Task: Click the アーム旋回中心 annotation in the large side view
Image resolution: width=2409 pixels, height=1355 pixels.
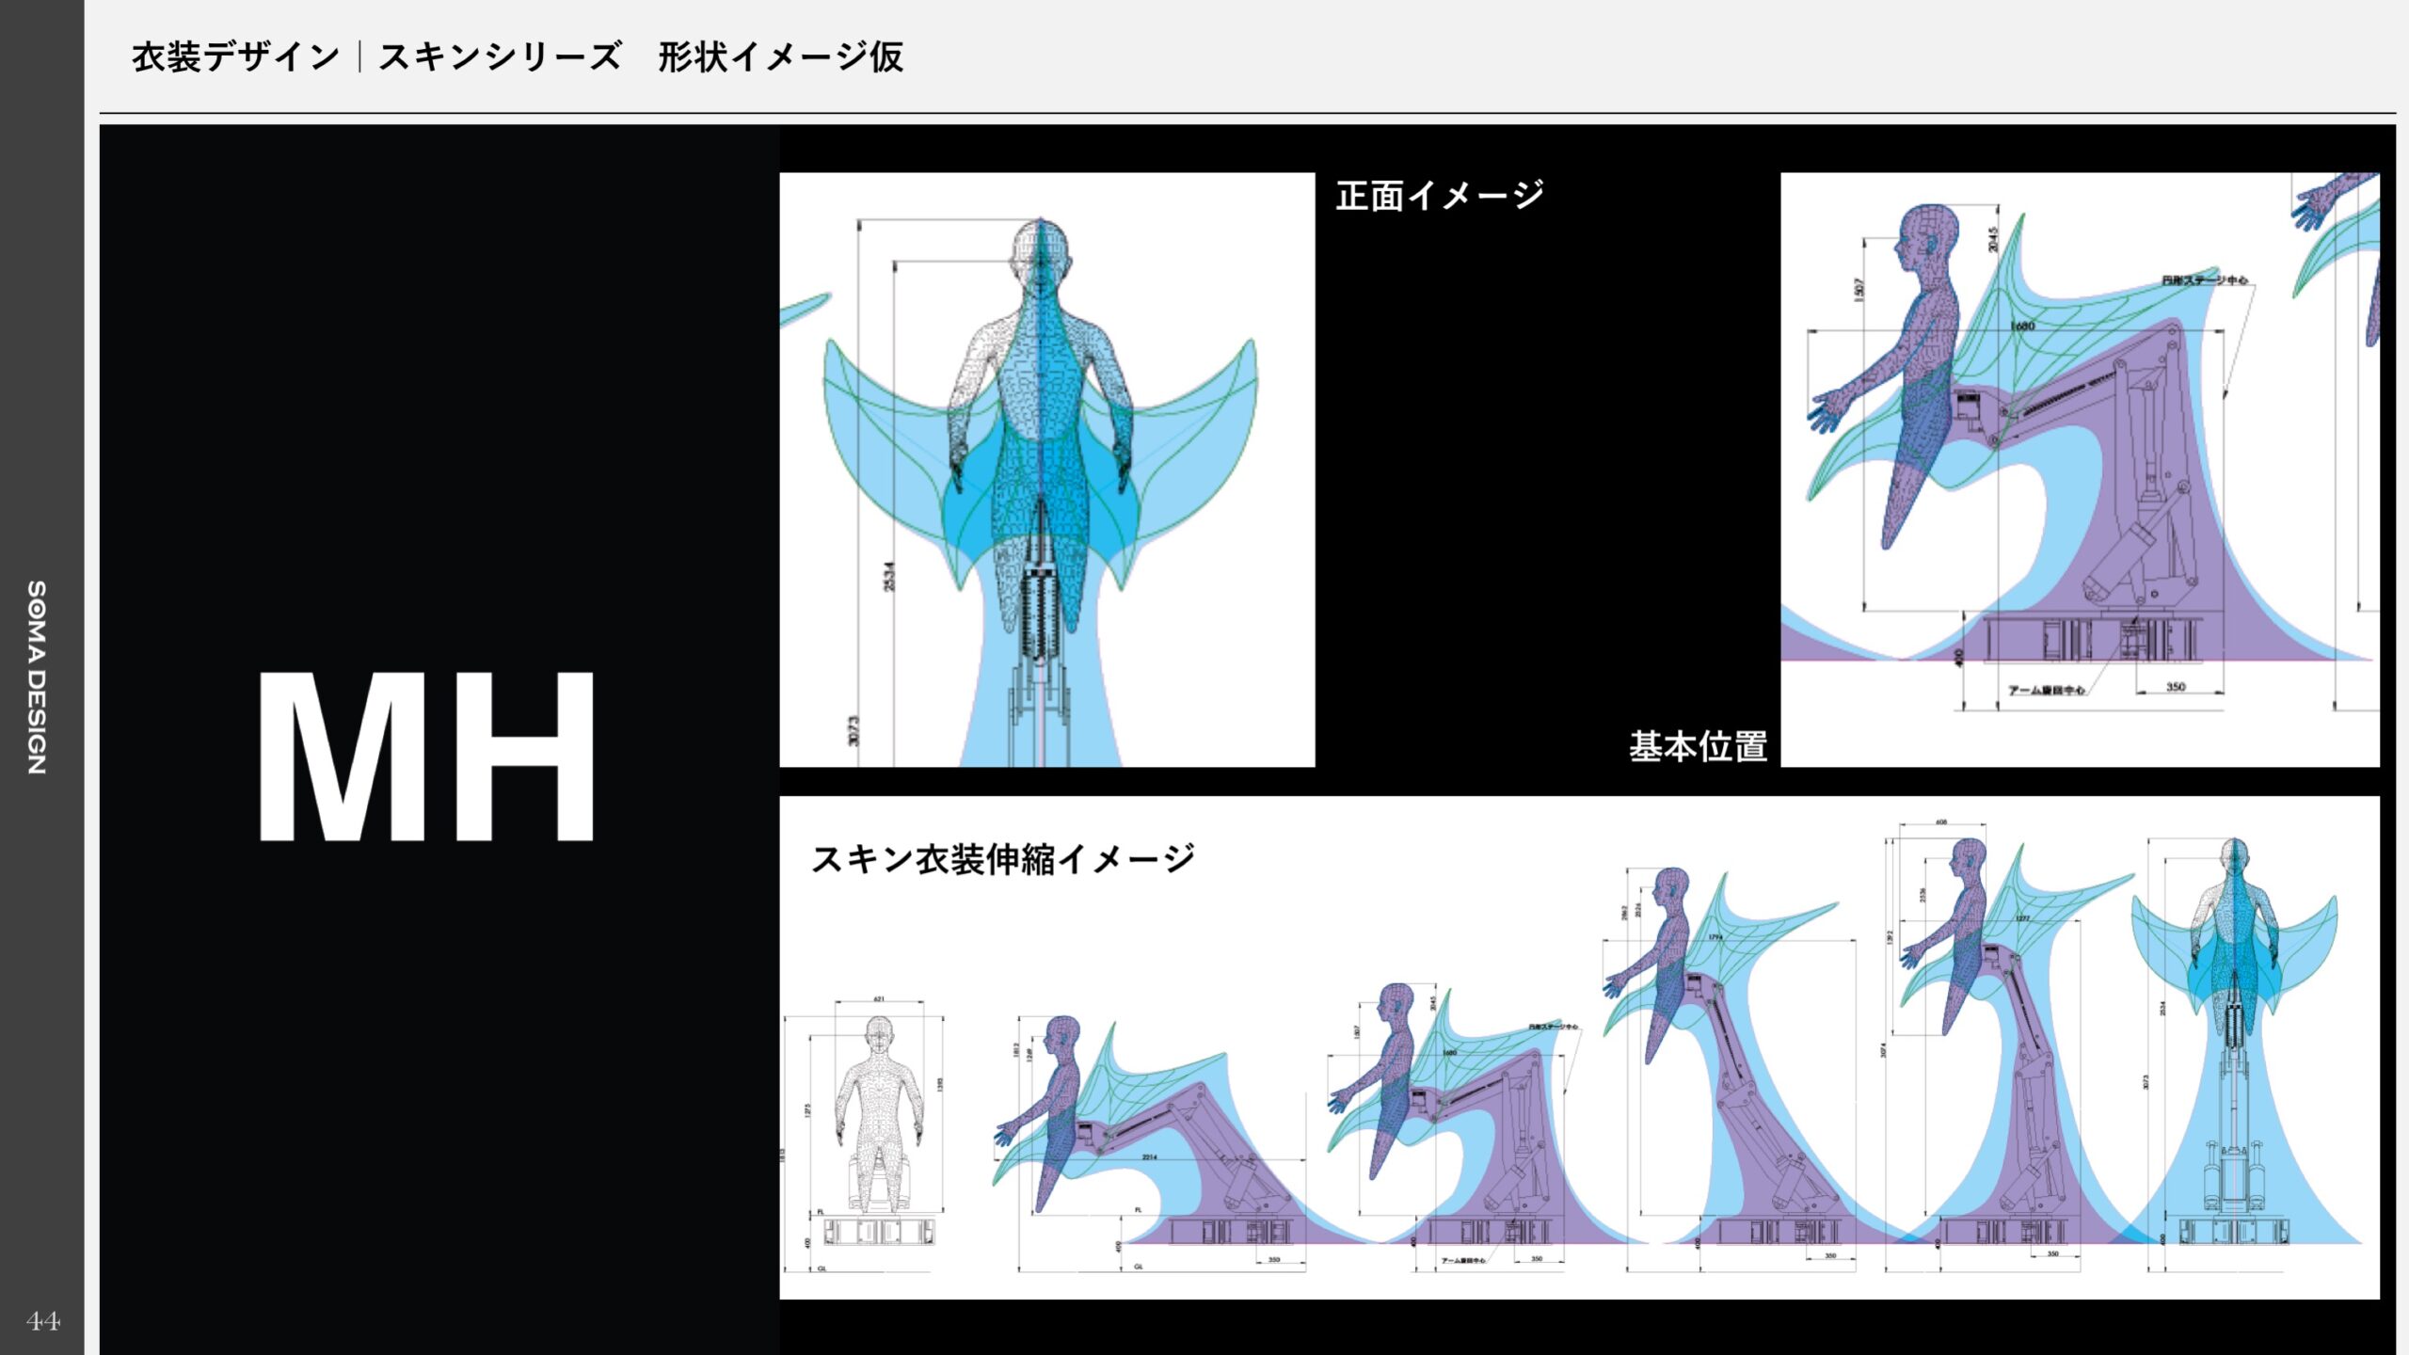Action: pos(2046,691)
